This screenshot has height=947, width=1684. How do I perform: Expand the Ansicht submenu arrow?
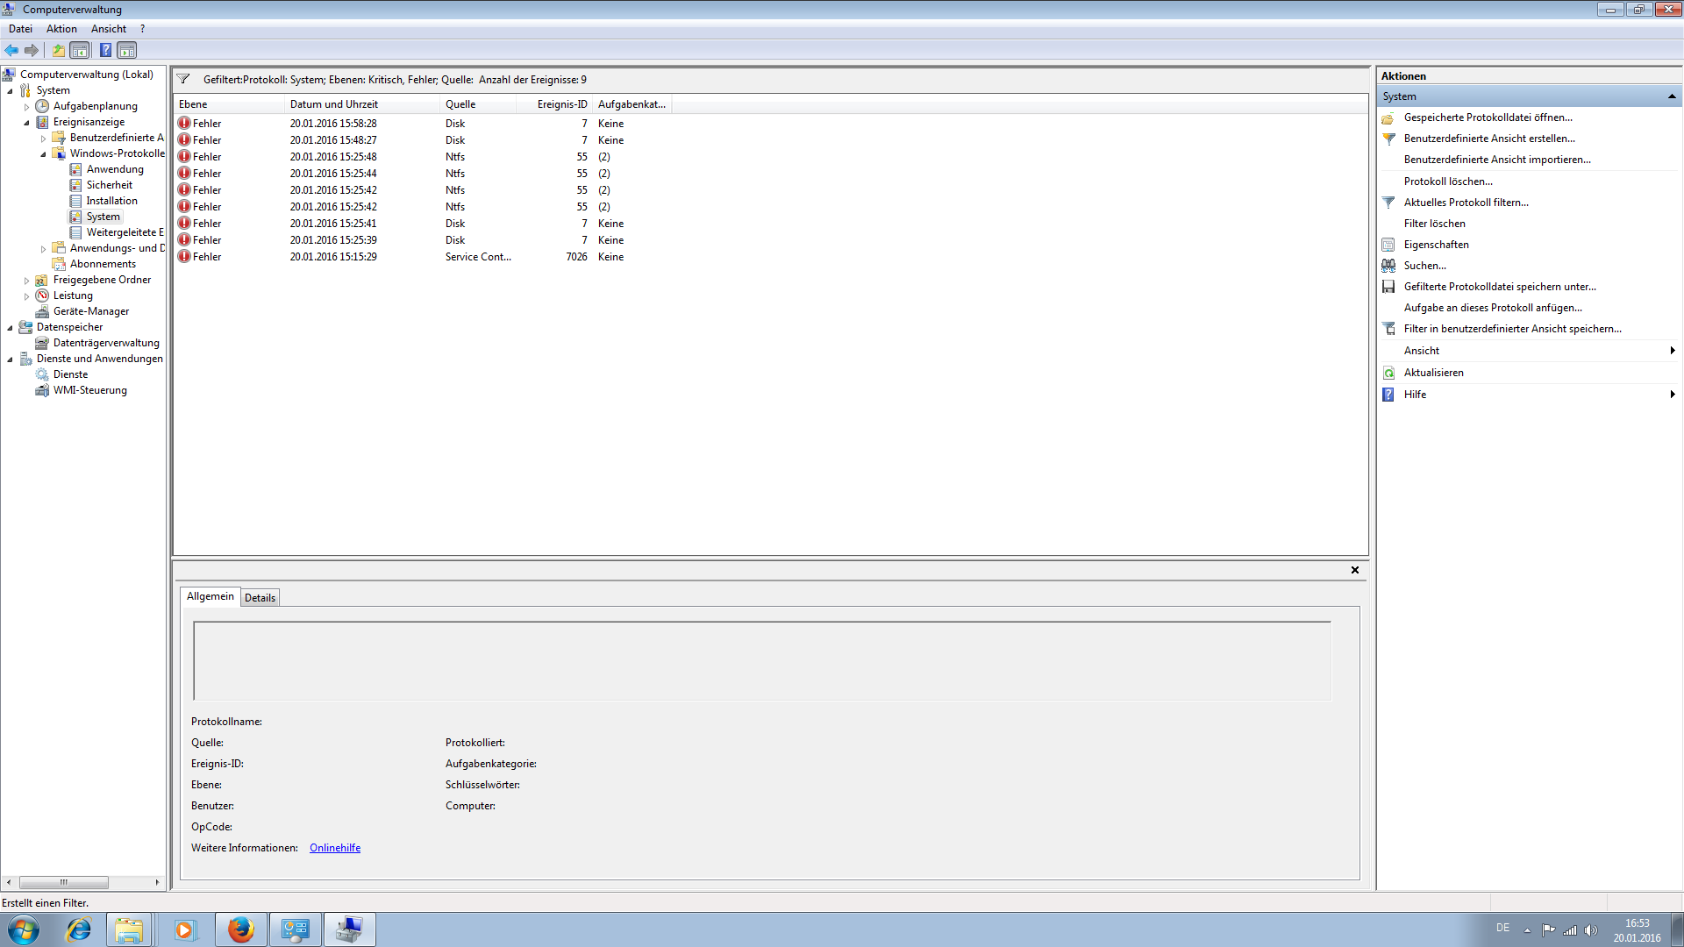pyautogui.click(x=1672, y=351)
